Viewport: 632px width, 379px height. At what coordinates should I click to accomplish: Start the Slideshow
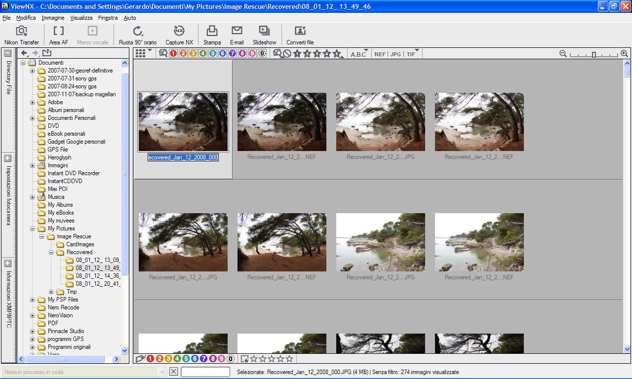pyautogui.click(x=265, y=35)
